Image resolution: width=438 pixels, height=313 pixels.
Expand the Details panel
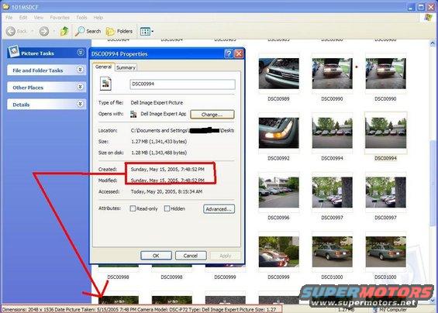coord(80,104)
